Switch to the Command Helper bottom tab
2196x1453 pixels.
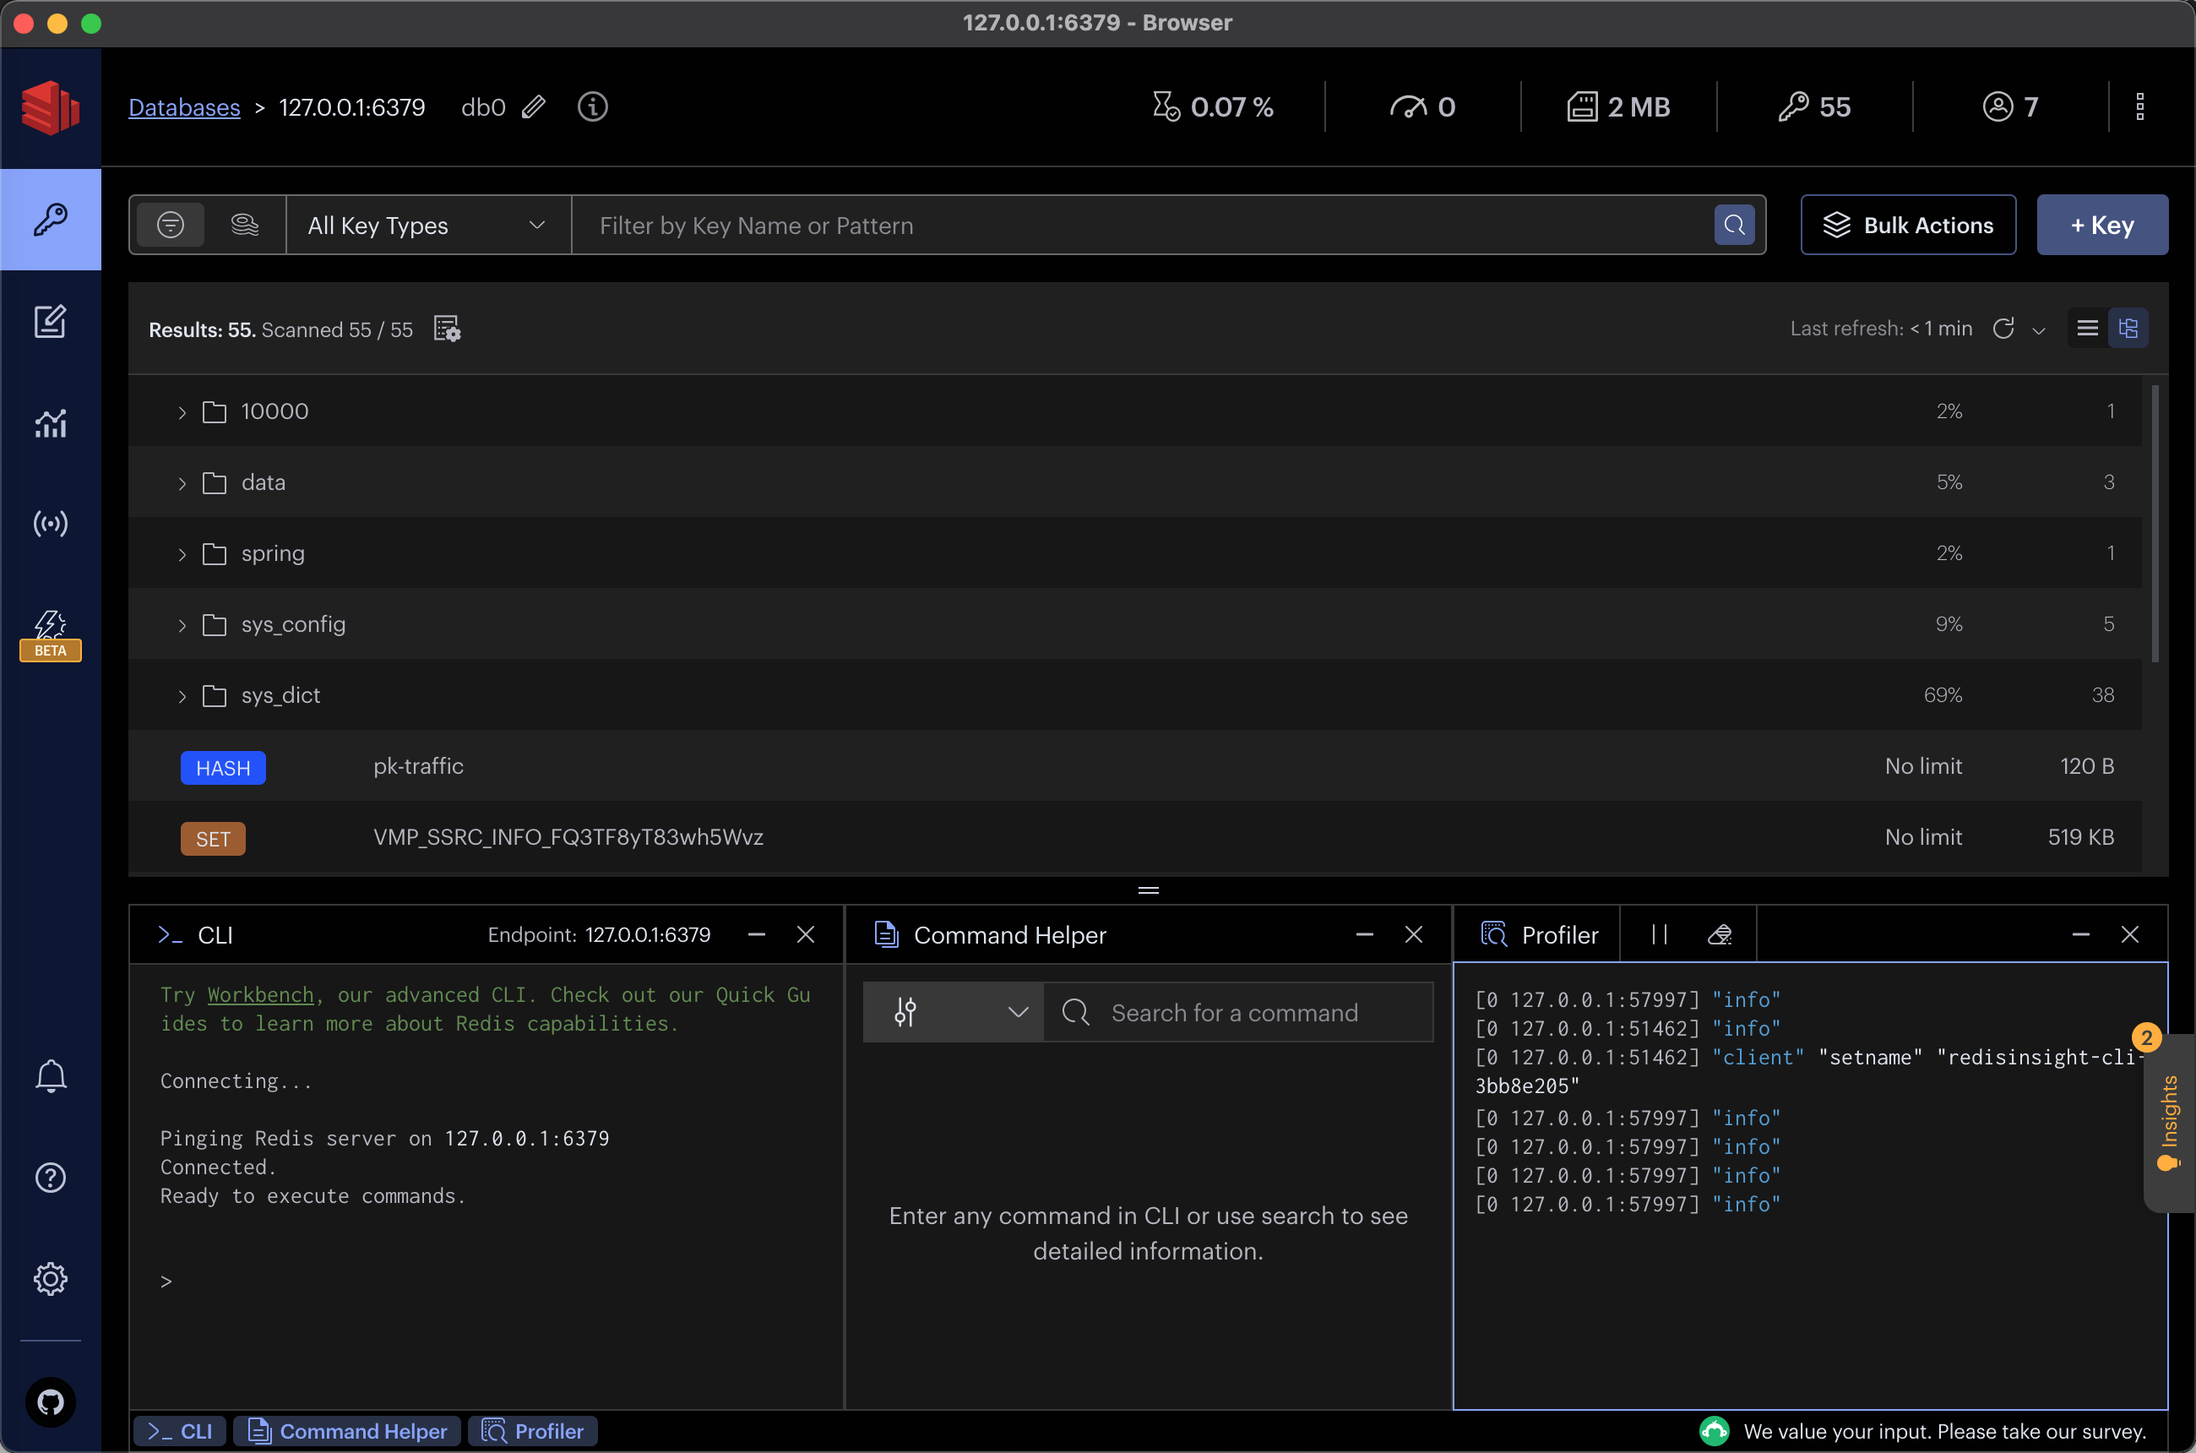click(346, 1431)
